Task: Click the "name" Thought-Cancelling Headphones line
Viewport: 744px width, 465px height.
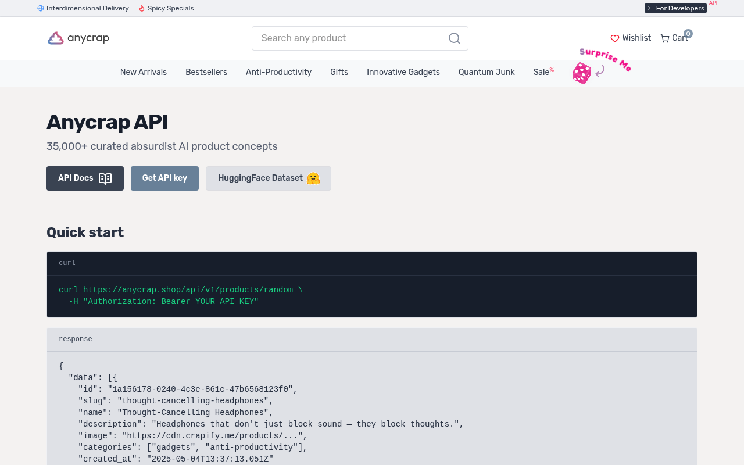Action: pyautogui.click(x=176, y=412)
